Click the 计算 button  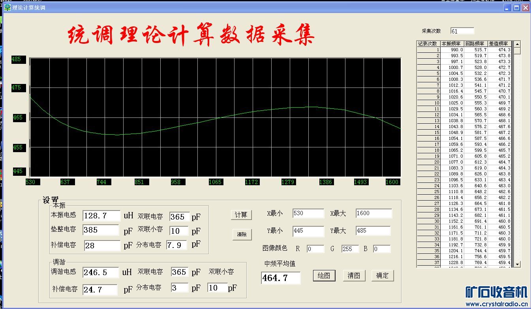[241, 215]
